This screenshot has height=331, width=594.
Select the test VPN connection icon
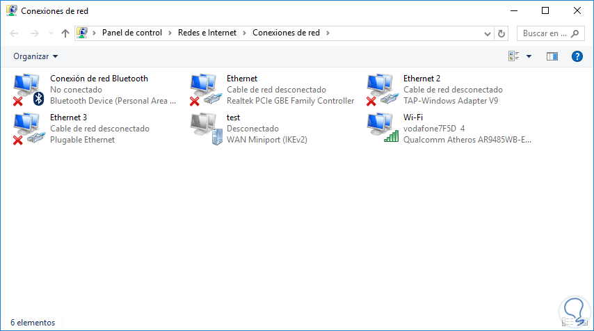(205, 129)
